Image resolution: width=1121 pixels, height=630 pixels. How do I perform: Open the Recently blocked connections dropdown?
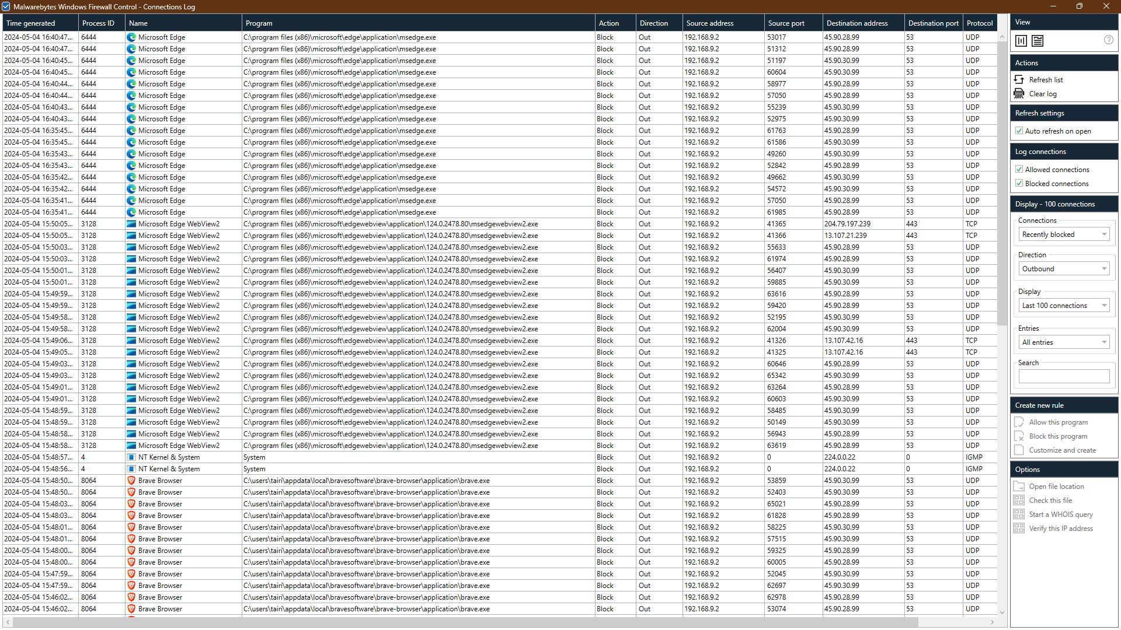coord(1064,235)
